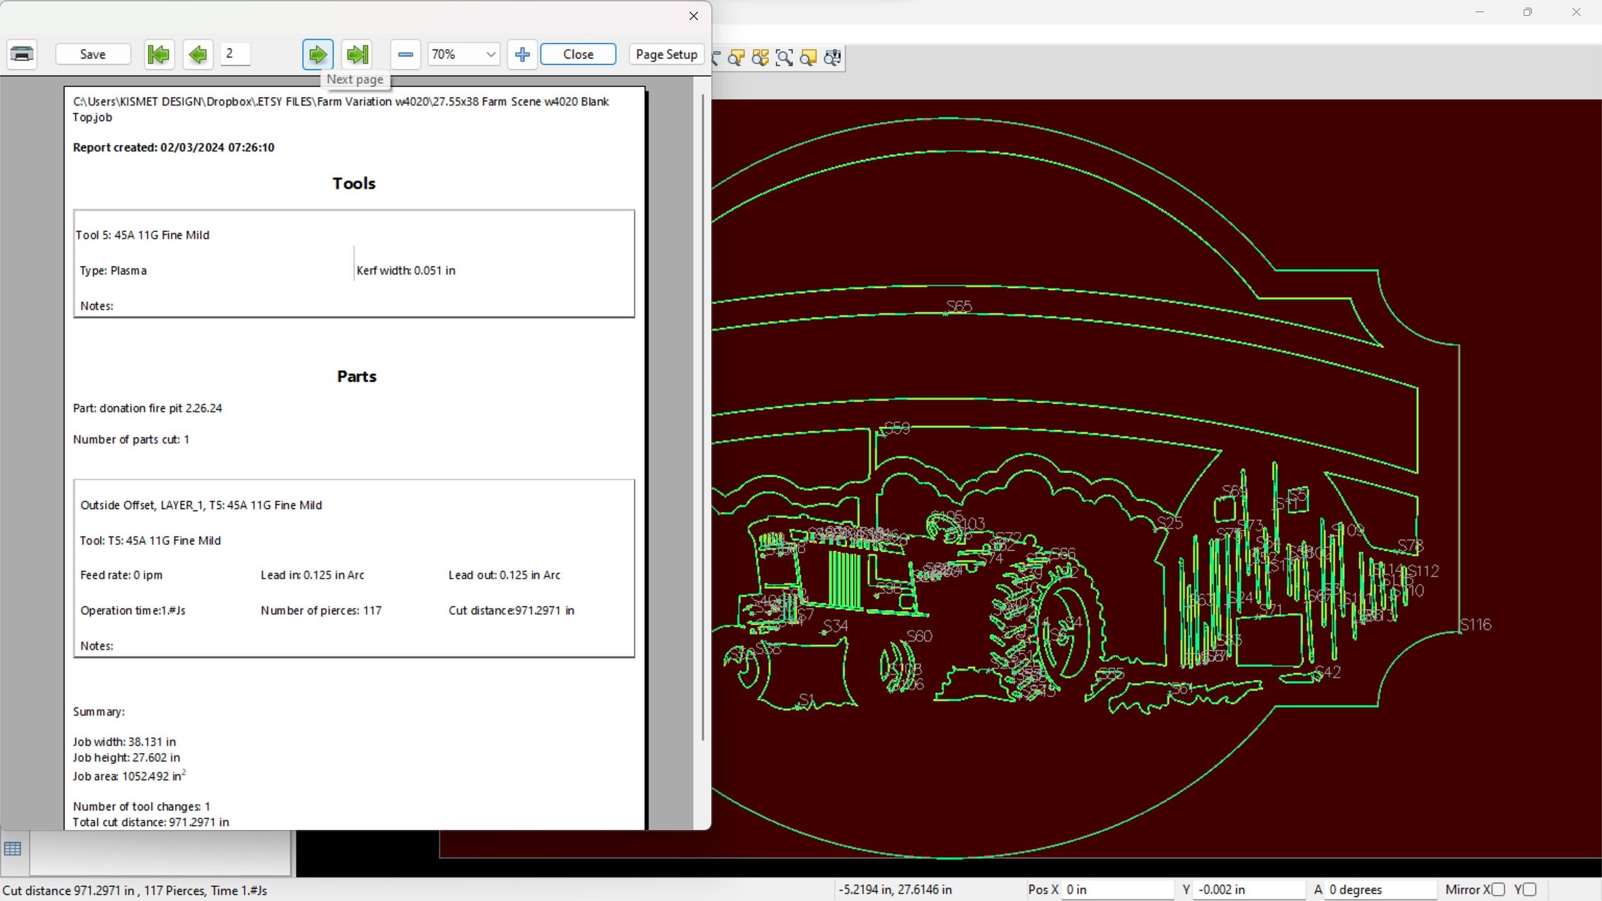Click the printer icon in report toolbar
1602x901 pixels.
click(x=22, y=54)
